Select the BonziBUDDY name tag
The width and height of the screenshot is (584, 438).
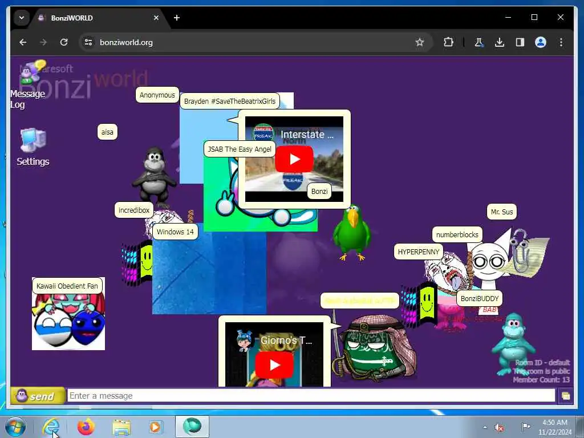[479, 298]
